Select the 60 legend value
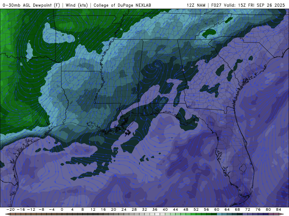 (217, 210)
